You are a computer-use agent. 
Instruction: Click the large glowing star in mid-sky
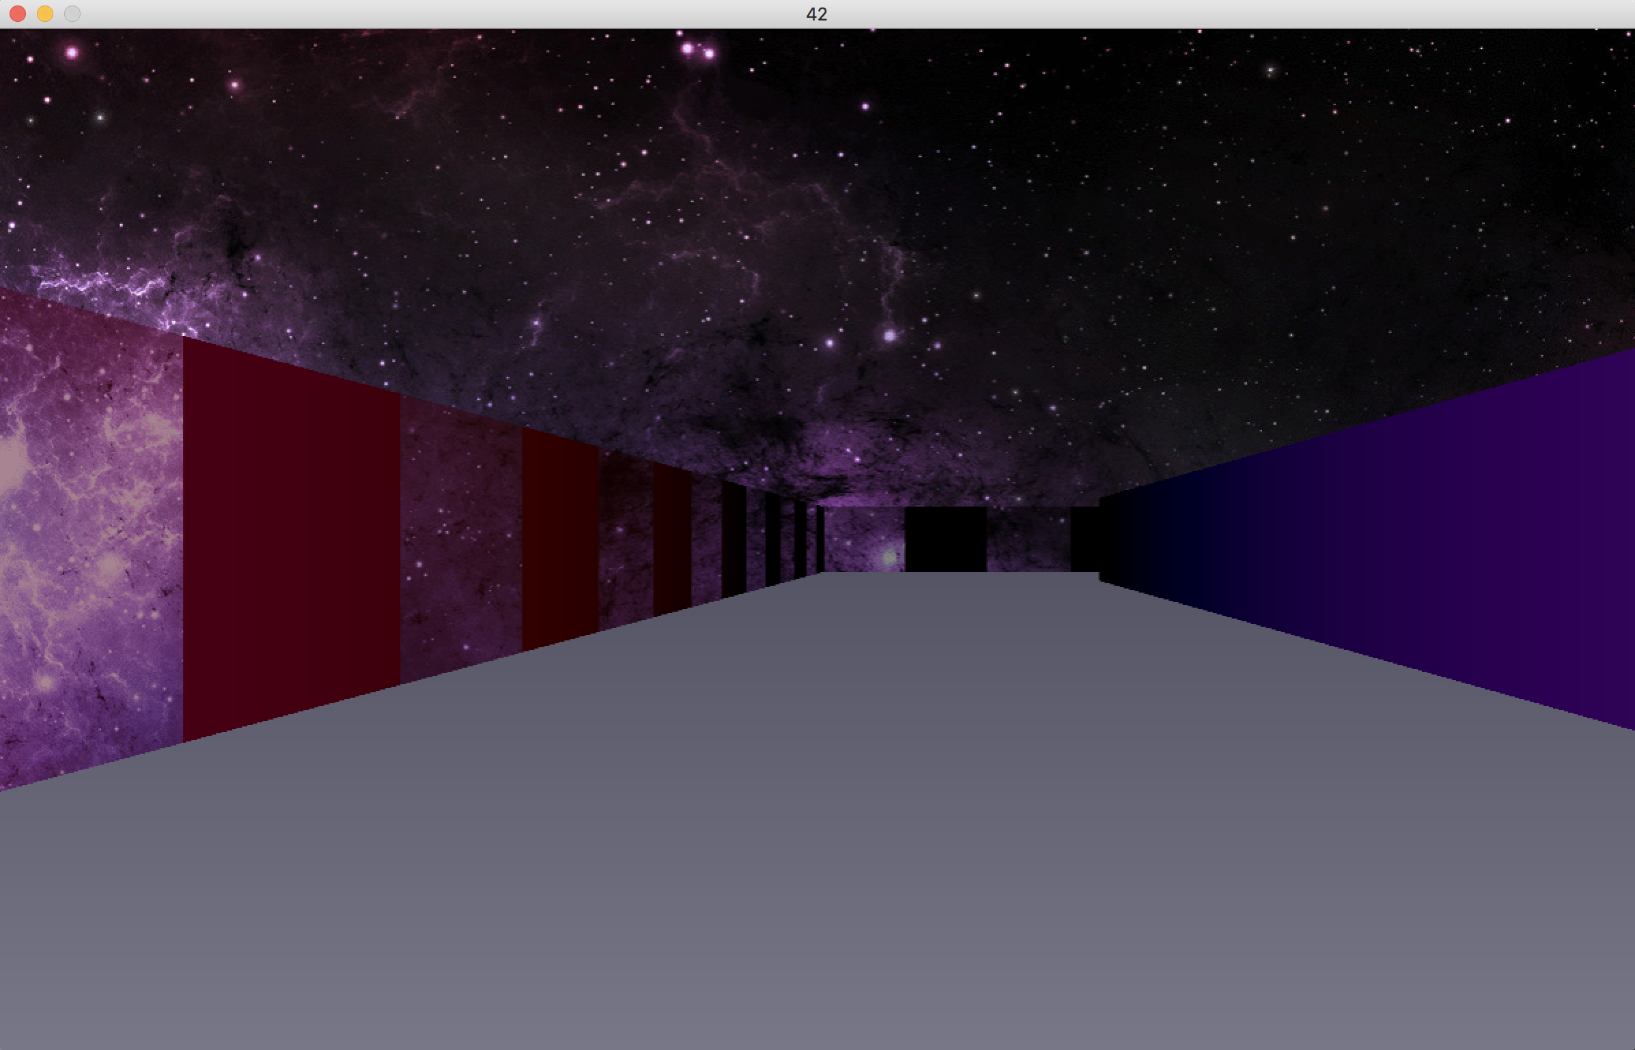pyautogui.click(x=889, y=335)
